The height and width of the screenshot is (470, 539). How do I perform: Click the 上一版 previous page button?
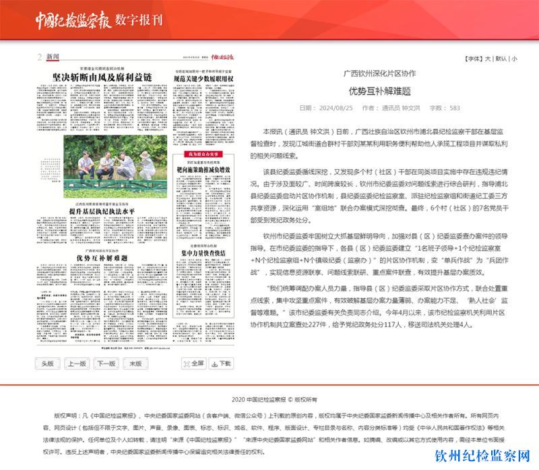tap(77, 363)
